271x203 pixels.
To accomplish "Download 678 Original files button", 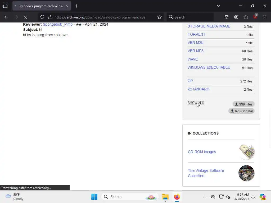I will click(x=241, y=111).
